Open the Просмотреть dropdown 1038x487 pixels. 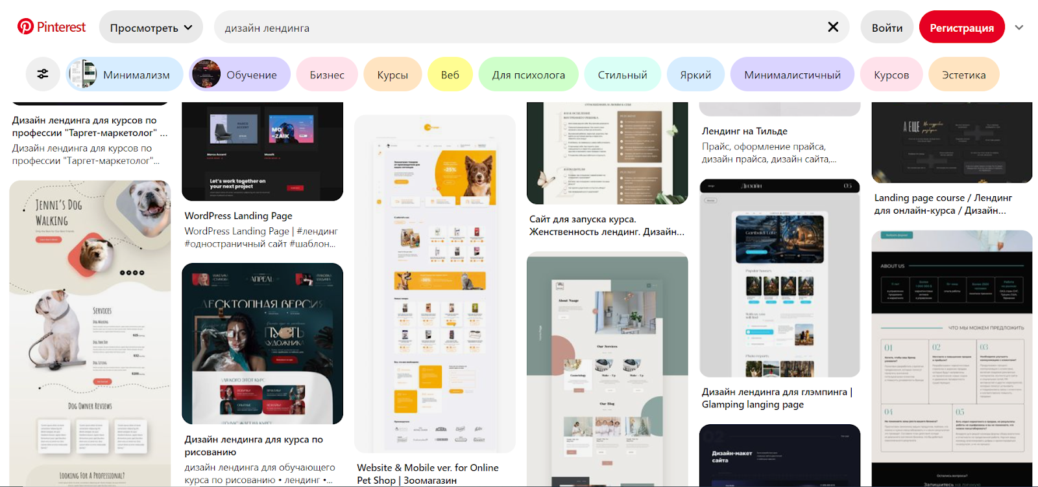tap(151, 27)
